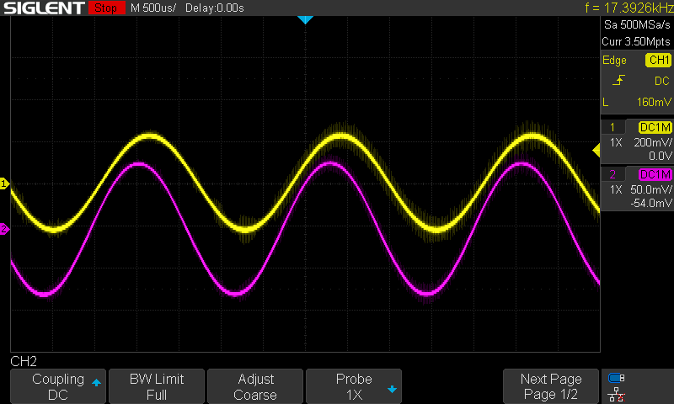Image resolution: width=674 pixels, height=404 pixels.
Task: Go to Next Page 1/2
Action: 551,386
